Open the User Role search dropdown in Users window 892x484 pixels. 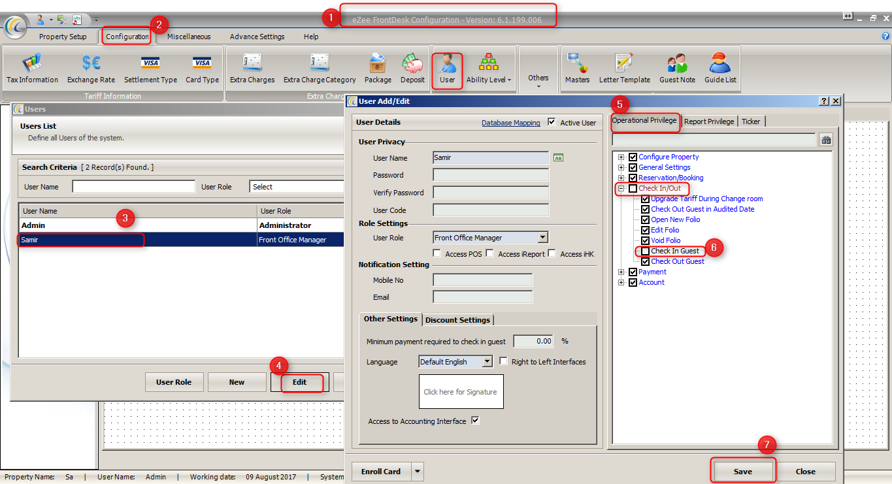(x=297, y=187)
